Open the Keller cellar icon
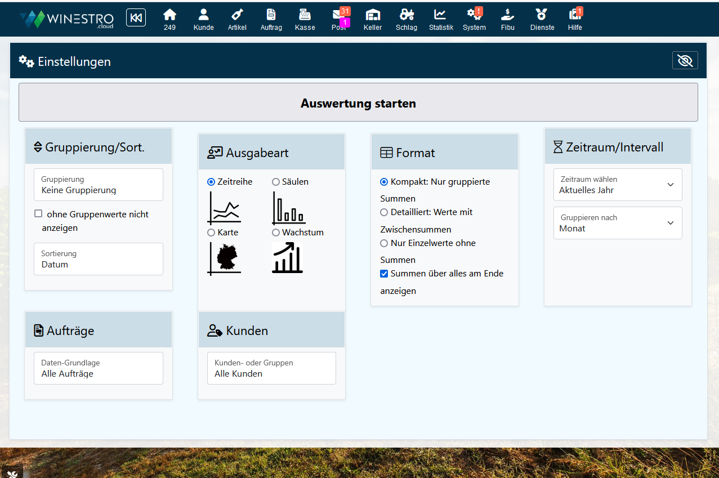This screenshot has width=719, height=478. point(372,15)
